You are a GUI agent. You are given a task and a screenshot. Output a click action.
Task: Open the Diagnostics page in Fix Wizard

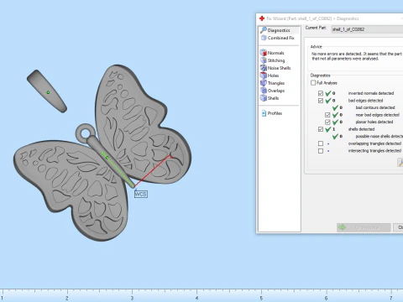(x=279, y=30)
